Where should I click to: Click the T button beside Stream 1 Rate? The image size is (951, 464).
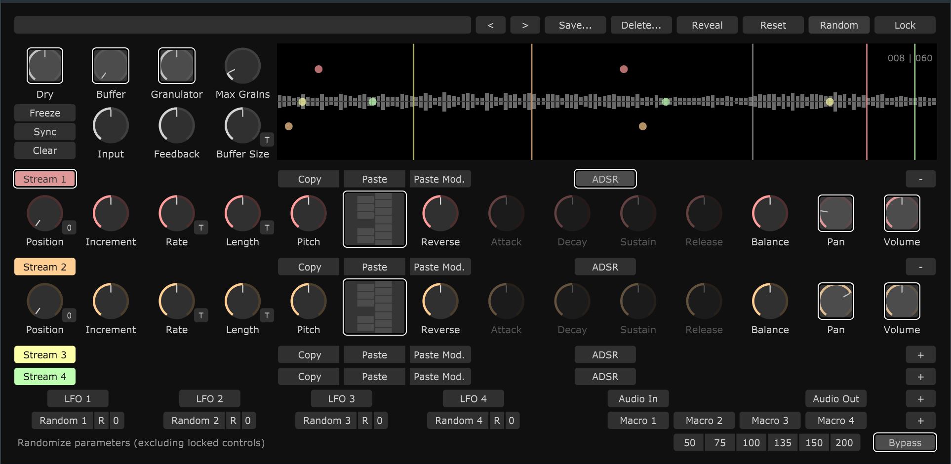(200, 228)
